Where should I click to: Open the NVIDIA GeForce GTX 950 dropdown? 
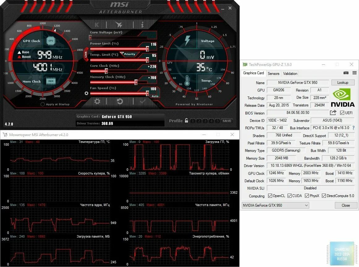pos(275,205)
